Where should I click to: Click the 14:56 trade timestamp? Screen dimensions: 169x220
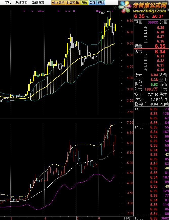pos(139,127)
